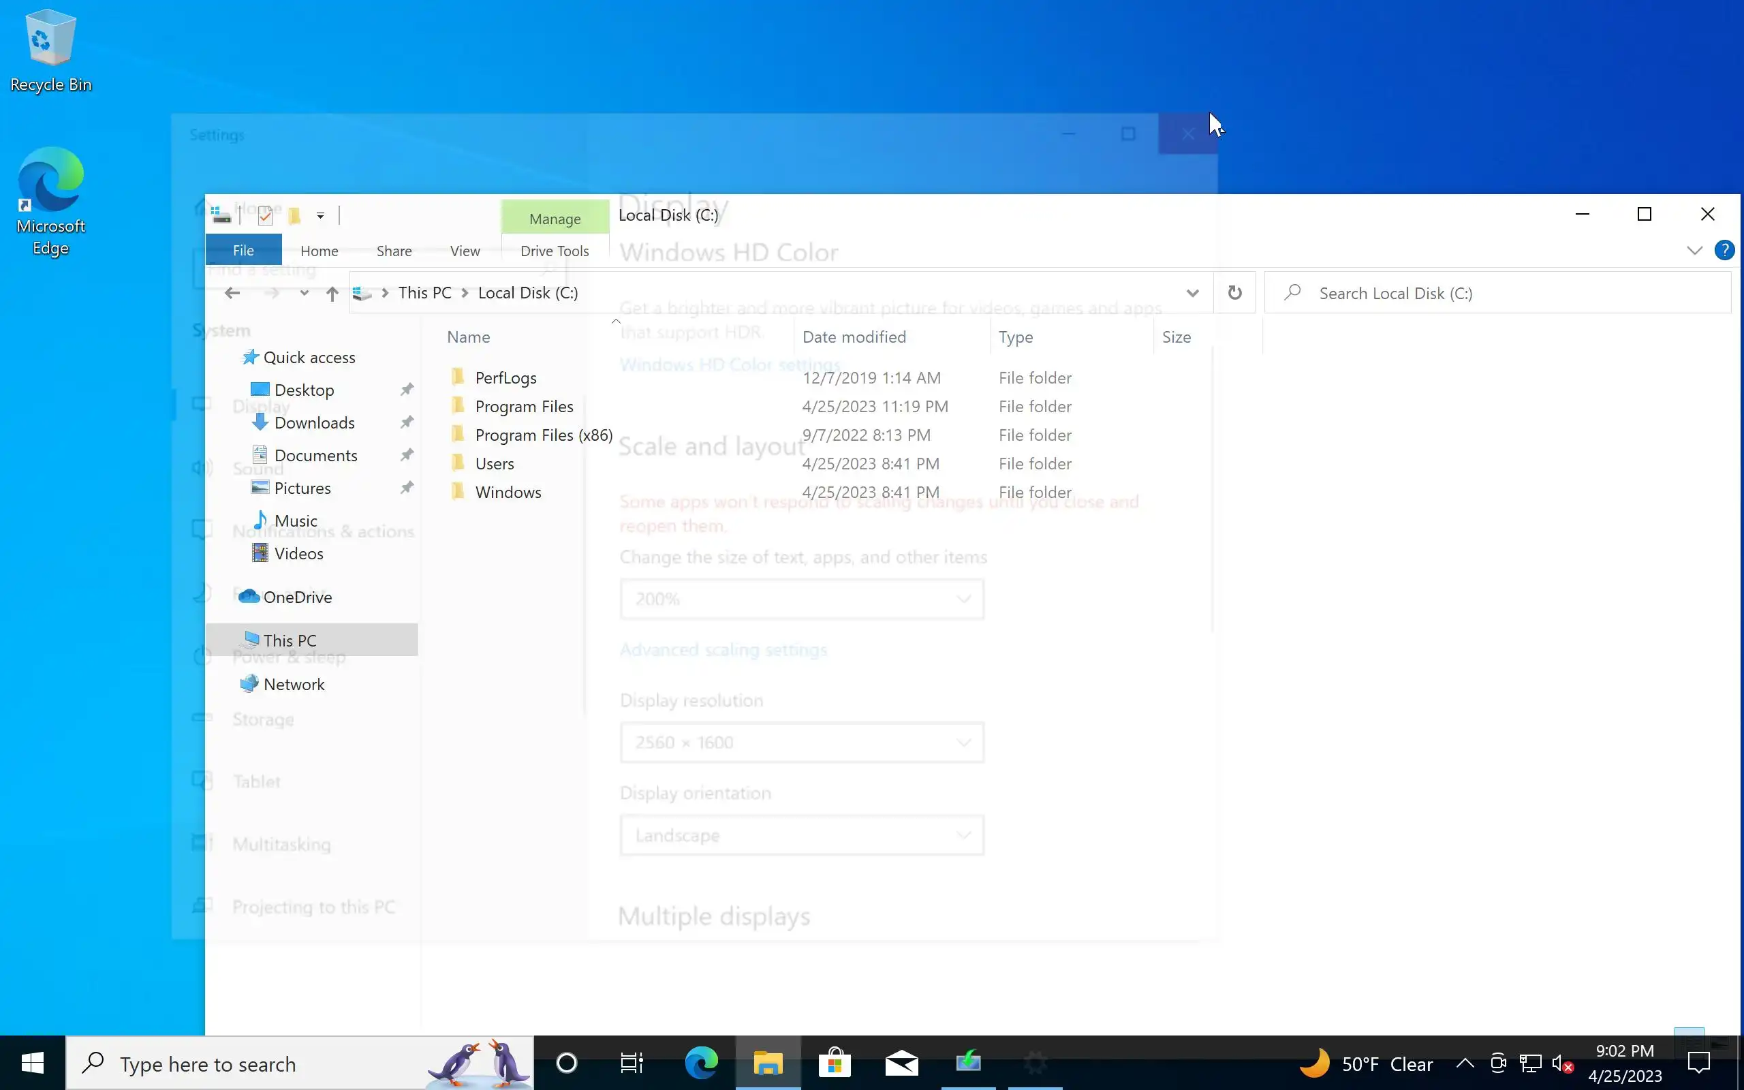The image size is (1744, 1090).
Task: Open Microsoft Store from taskbar
Action: point(835,1063)
